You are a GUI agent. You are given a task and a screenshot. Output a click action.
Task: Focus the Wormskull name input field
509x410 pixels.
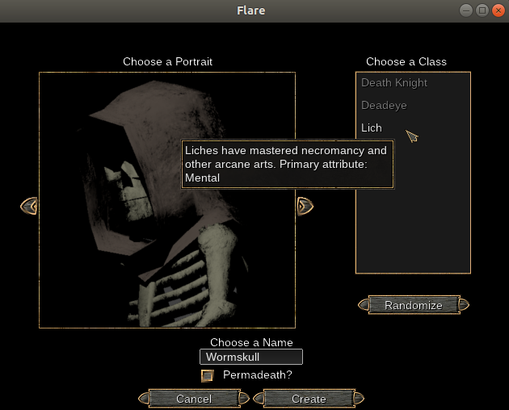(250, 357)
